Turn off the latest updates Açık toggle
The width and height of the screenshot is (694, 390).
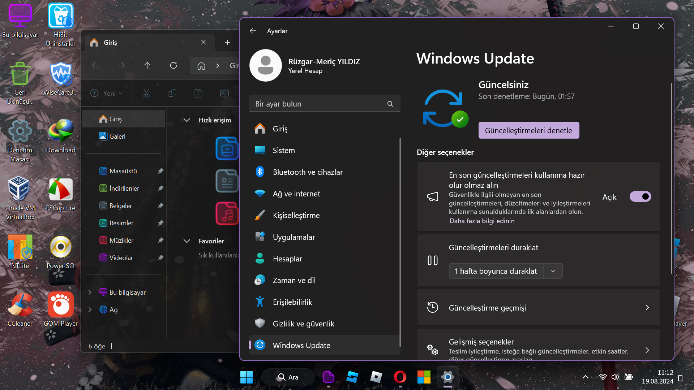click(640, 196)
